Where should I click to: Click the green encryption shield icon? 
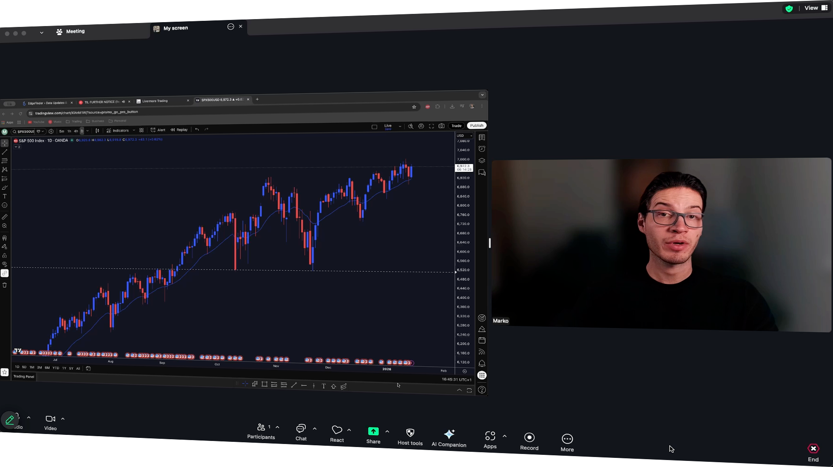pos(789,9)
